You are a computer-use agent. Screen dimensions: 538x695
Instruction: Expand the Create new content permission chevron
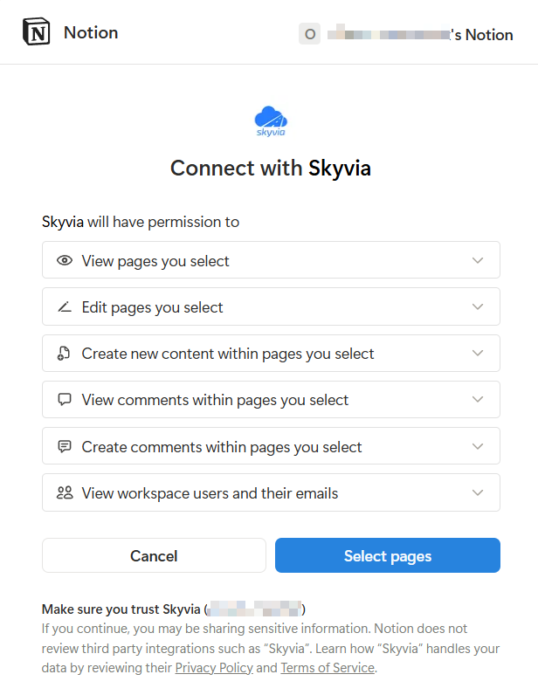tap(477, 354)
